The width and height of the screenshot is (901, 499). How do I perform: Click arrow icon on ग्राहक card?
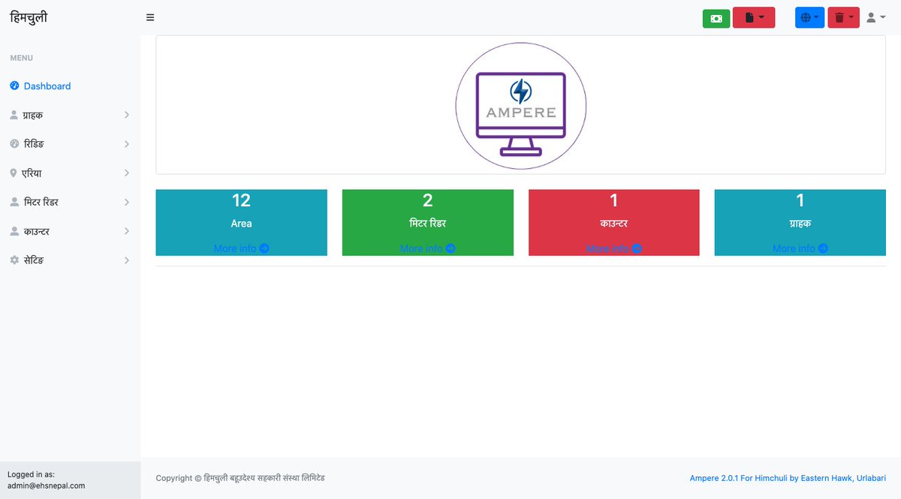tap(823, 248)
